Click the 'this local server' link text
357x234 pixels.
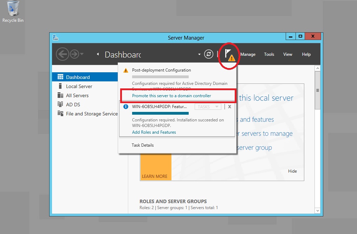pos(266,98)
